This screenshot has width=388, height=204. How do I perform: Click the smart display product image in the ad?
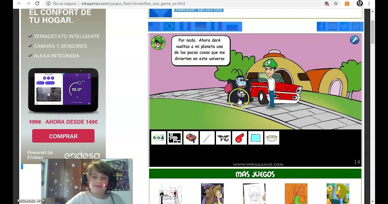tap(63, 90)
